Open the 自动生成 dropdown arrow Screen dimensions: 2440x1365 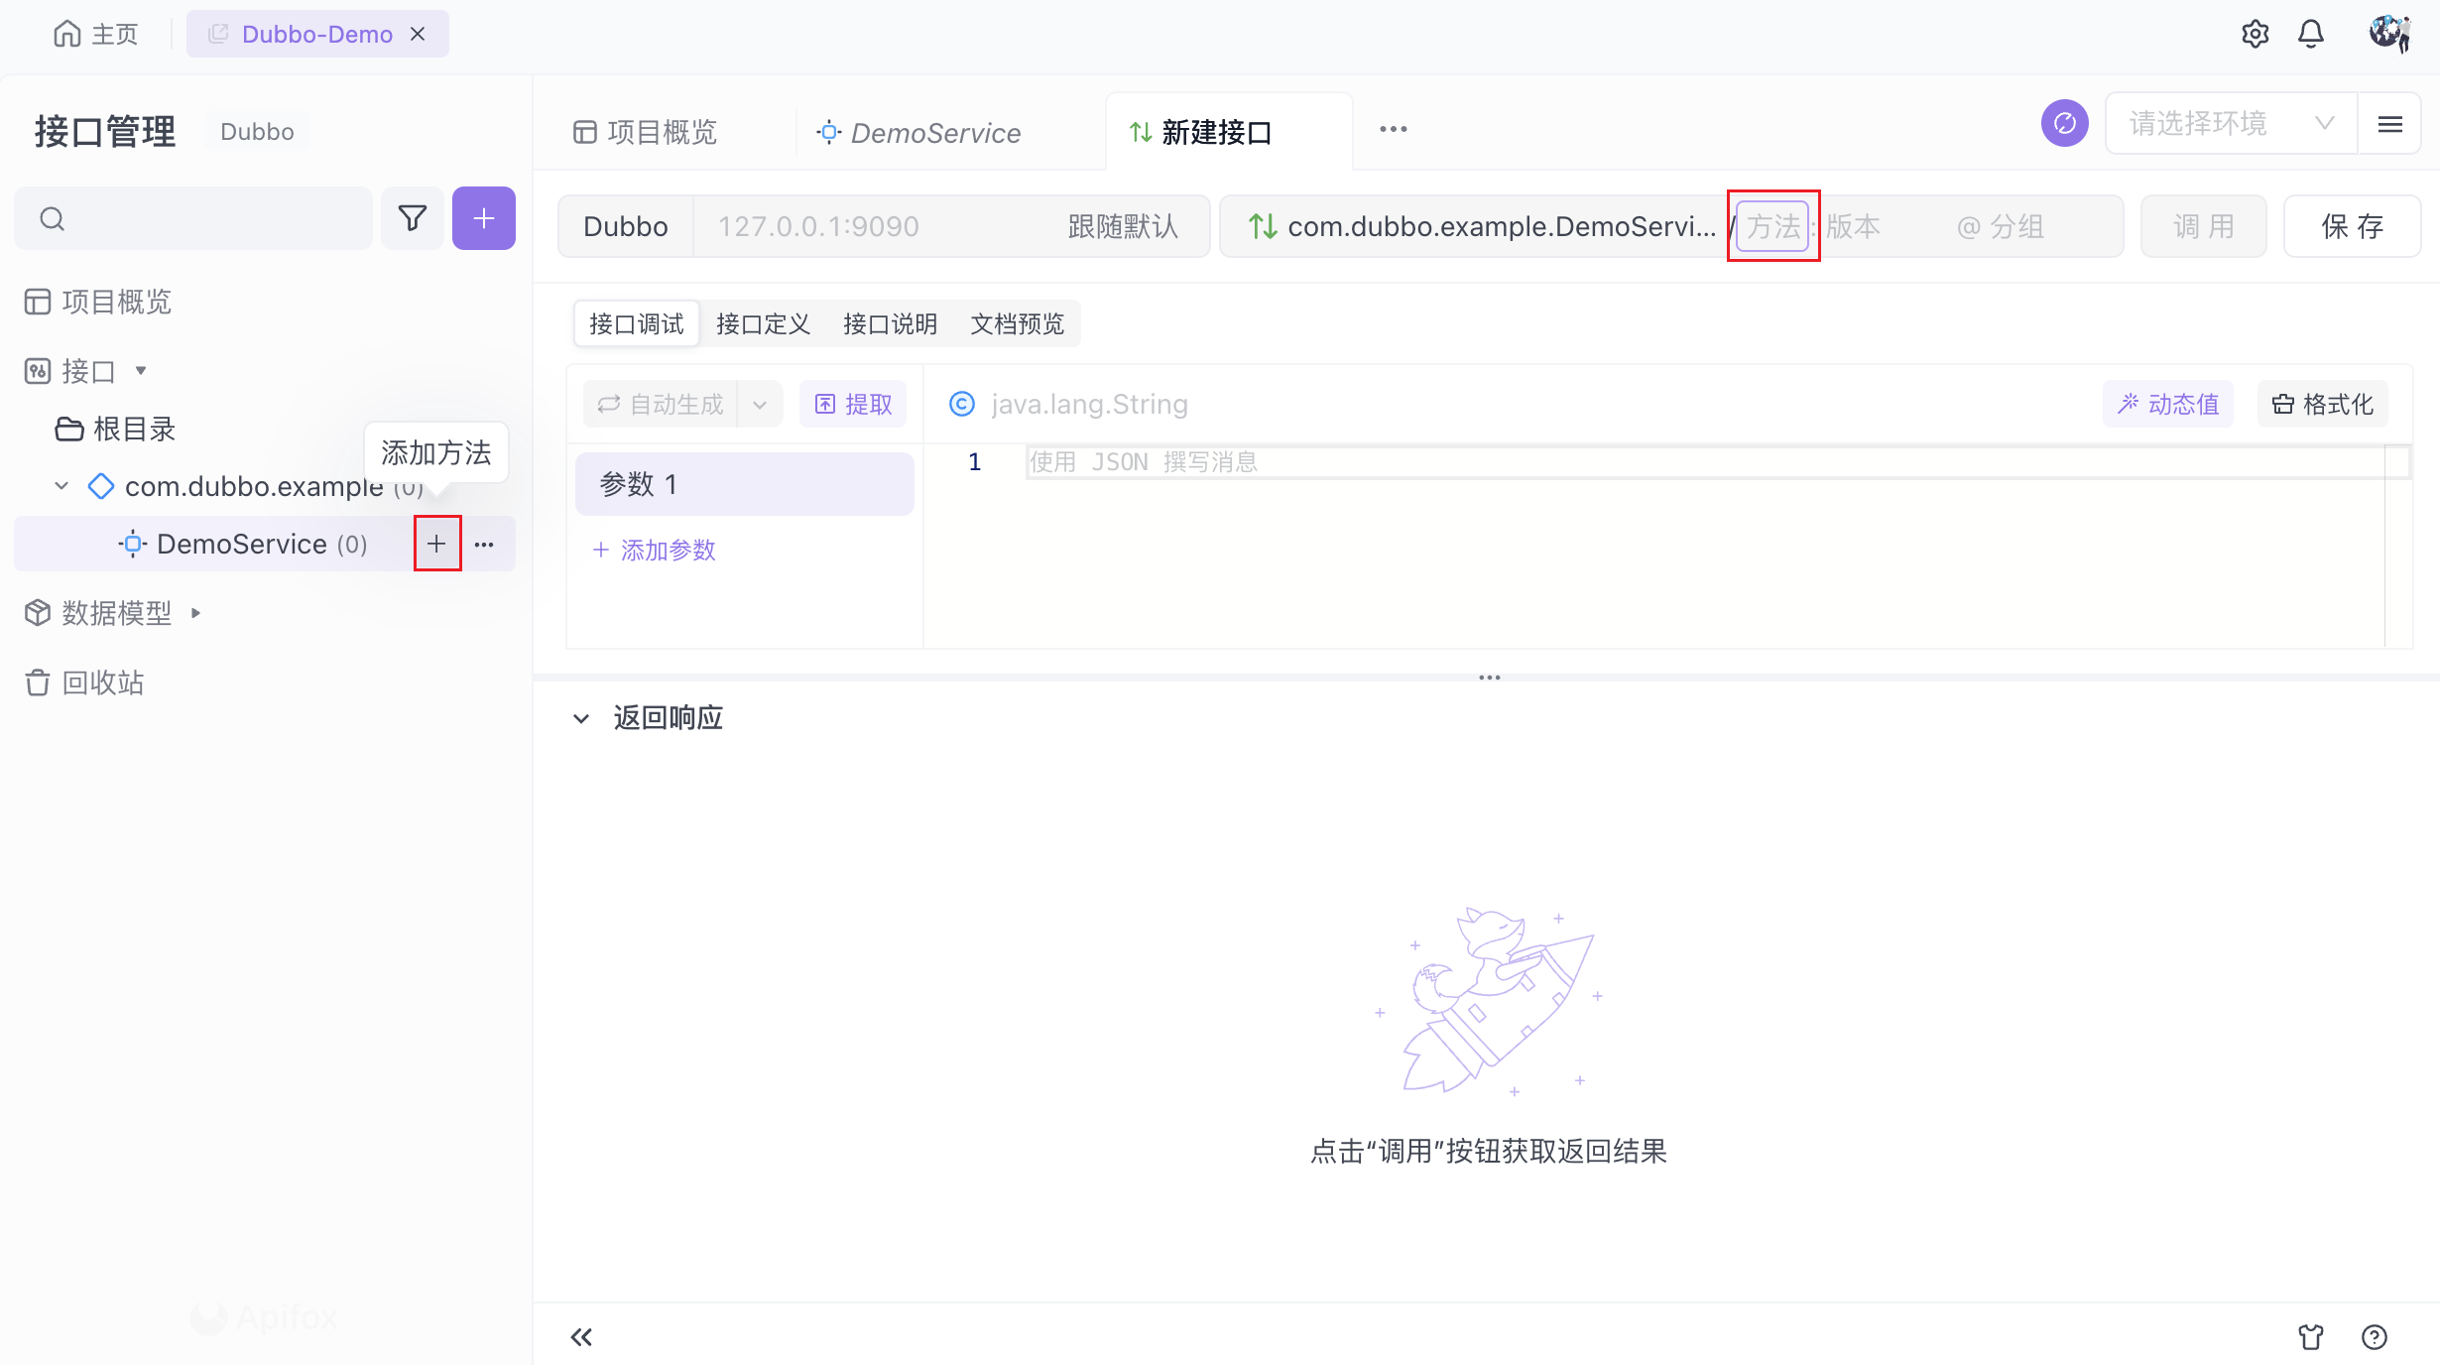tap(760, 405)
